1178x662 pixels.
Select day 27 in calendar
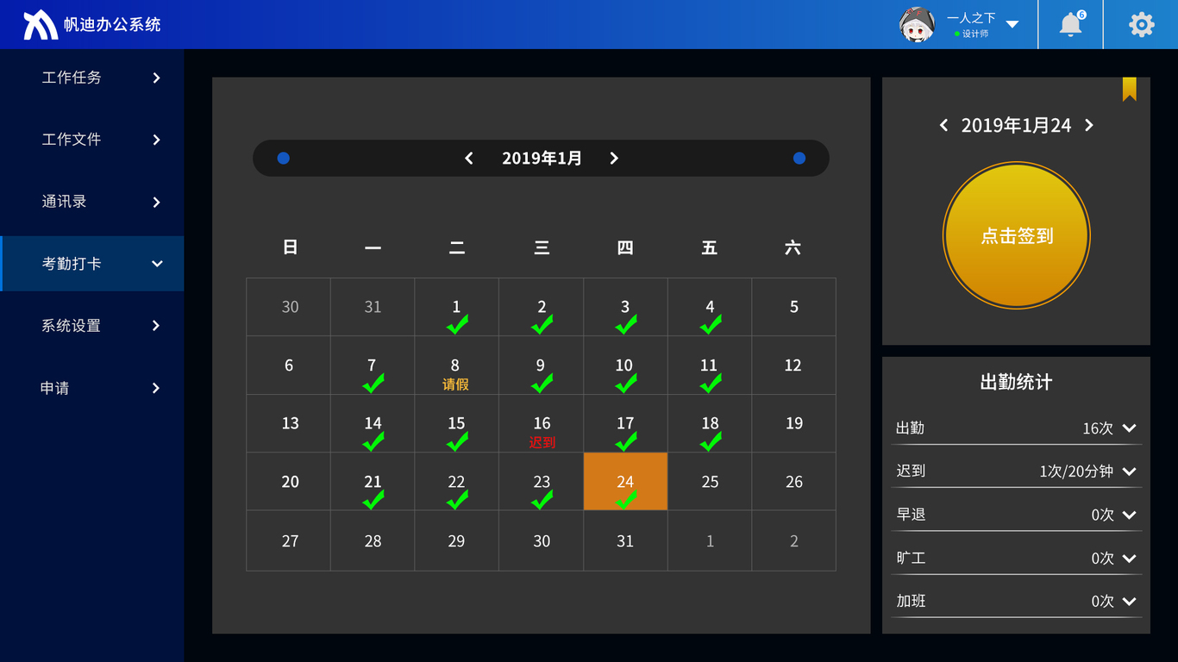point(290,541)
